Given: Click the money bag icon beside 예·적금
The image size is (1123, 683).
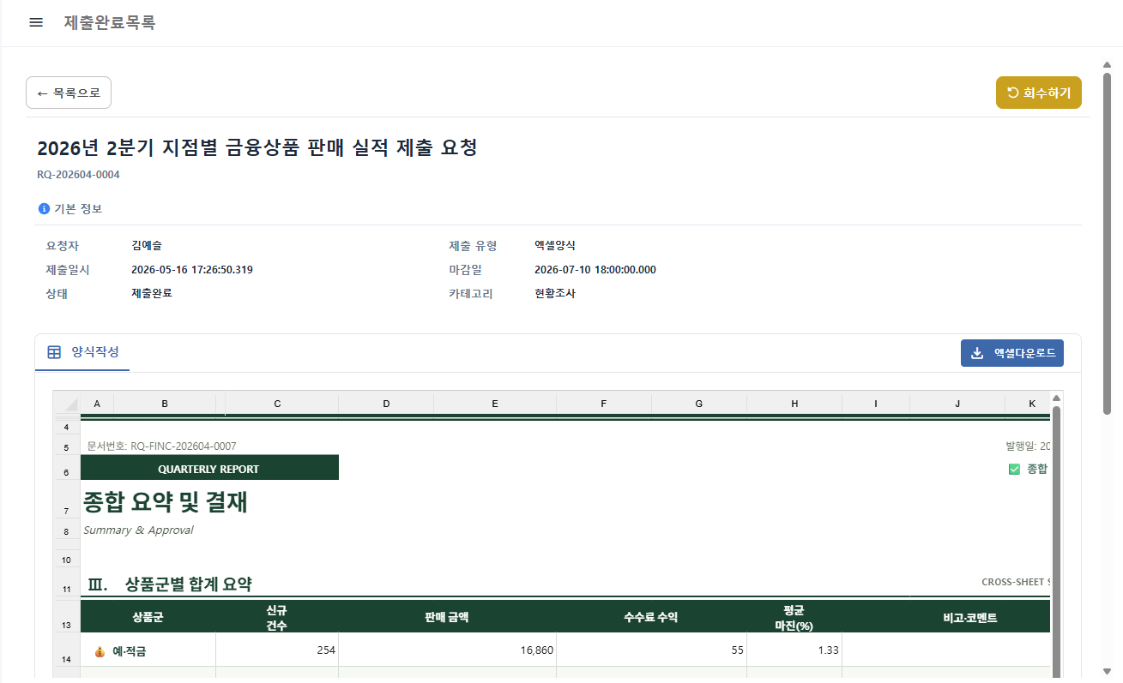Looking at the screenshot, I should tap(100, 651).
